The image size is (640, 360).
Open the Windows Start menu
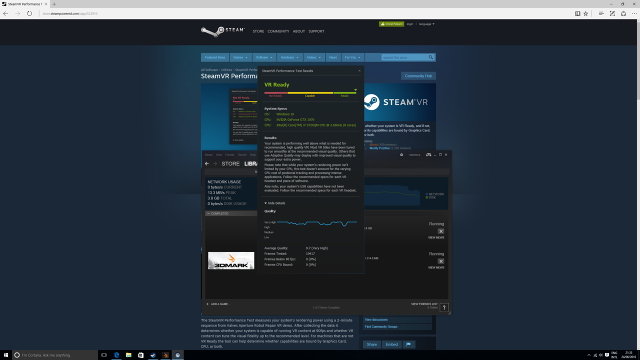[5, 355]
